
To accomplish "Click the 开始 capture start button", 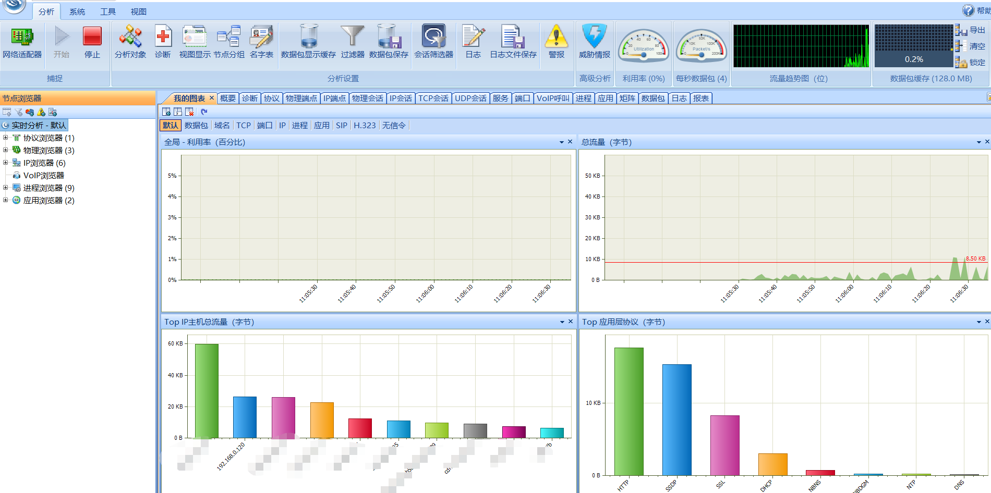I will pyautogui.click(x=62, y=43).
